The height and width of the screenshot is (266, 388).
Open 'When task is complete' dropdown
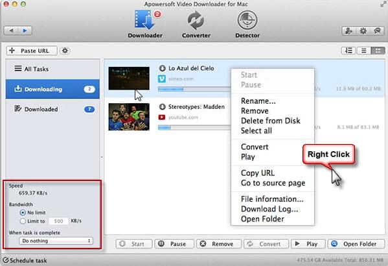click(56, 241)
